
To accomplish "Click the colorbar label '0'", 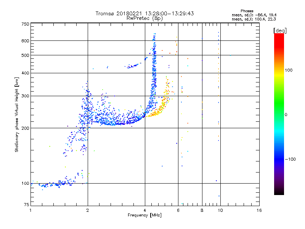I will [286, 115].
